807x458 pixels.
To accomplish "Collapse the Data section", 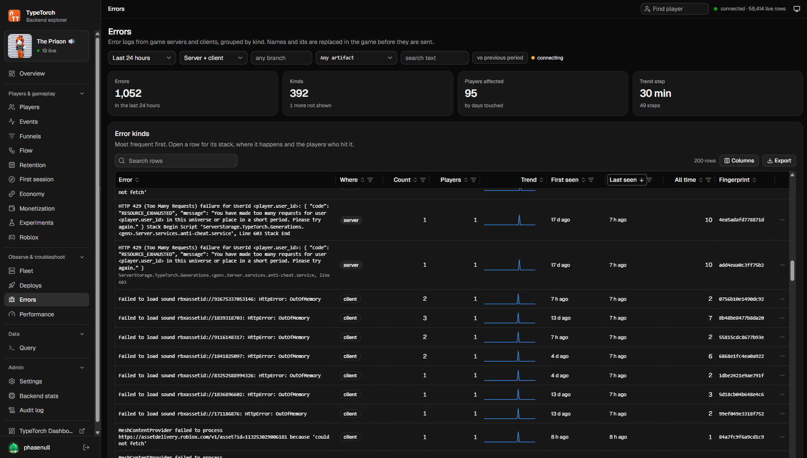I will click(x=46, y=334).
